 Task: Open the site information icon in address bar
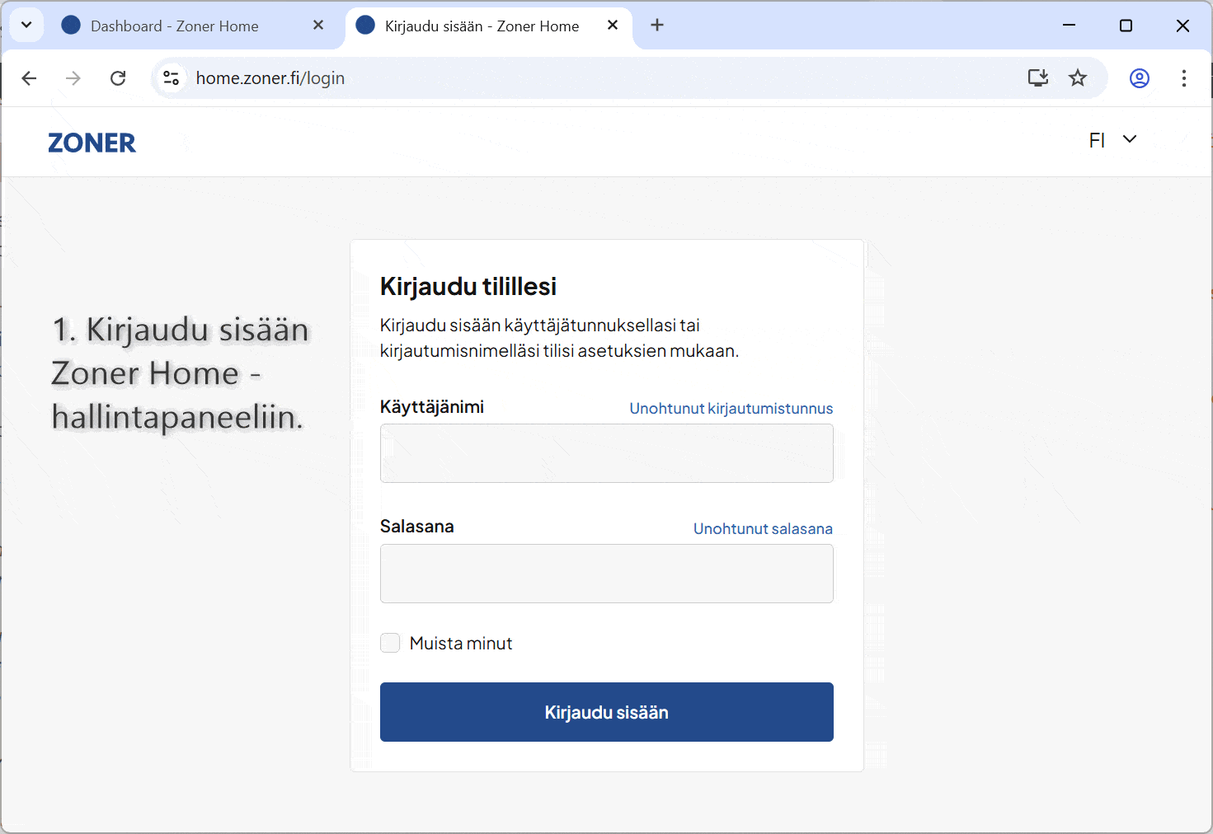click(x=172, y=78)
